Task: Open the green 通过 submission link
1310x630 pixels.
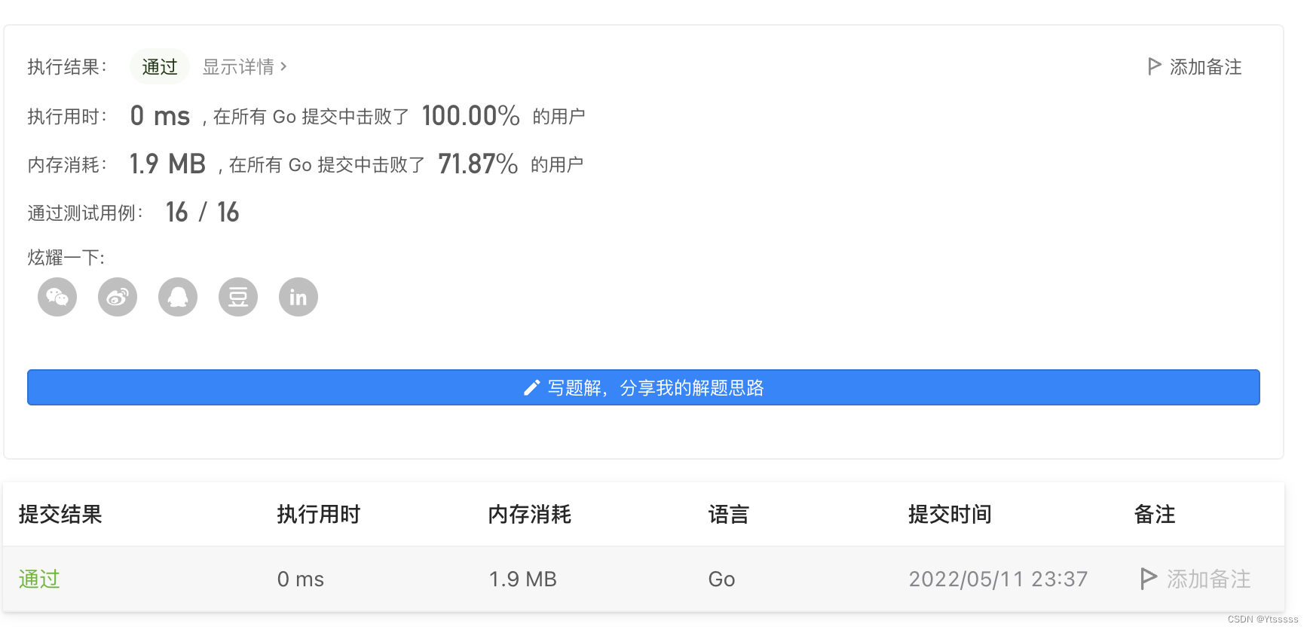Action: click(39, 579)
